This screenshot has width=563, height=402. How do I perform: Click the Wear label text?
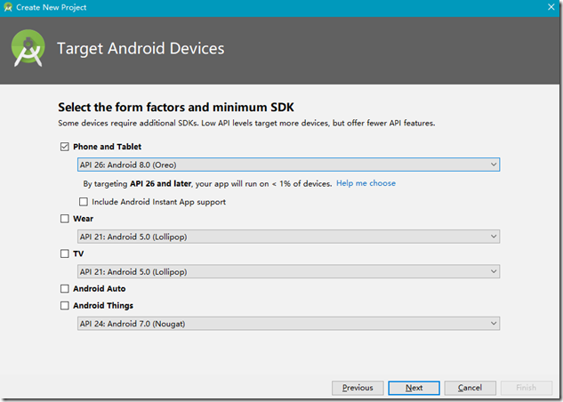(84, 219)
